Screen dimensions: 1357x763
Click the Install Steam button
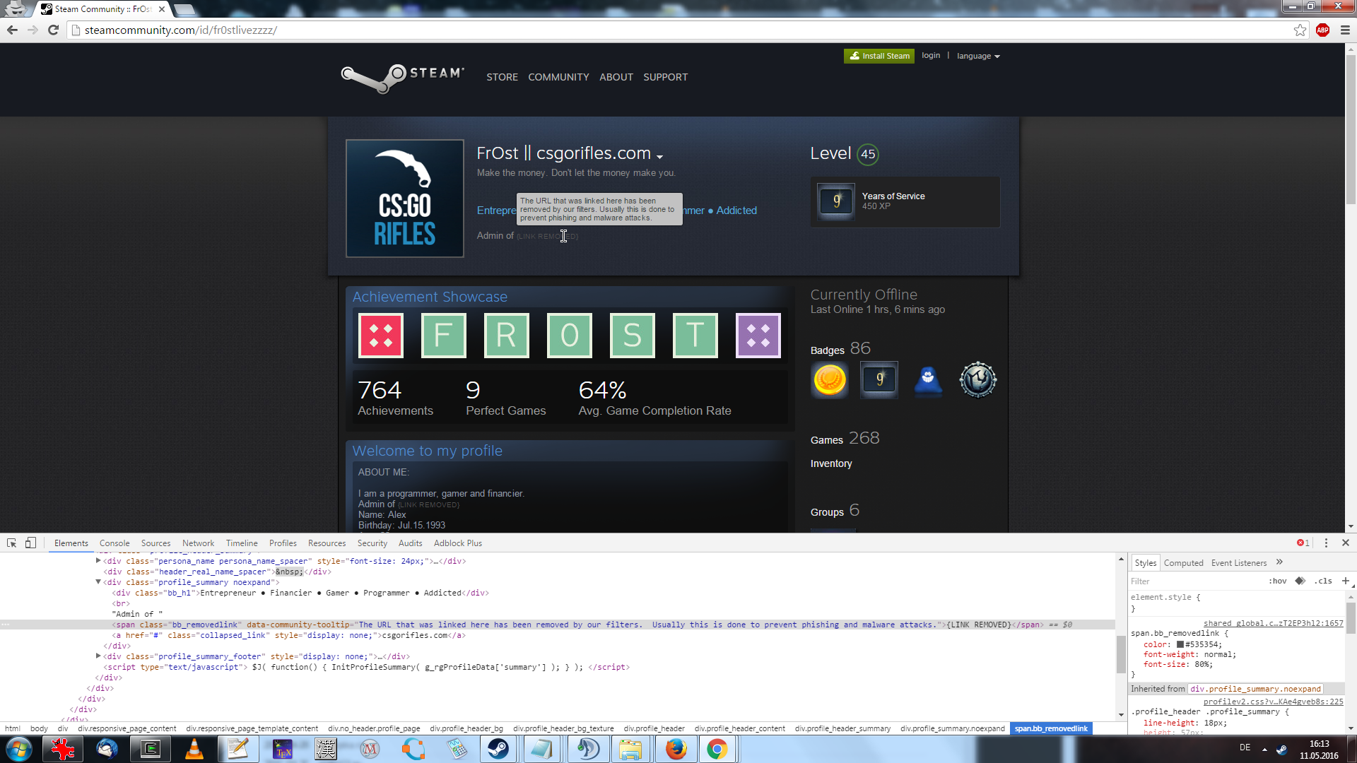click(879, 56)
